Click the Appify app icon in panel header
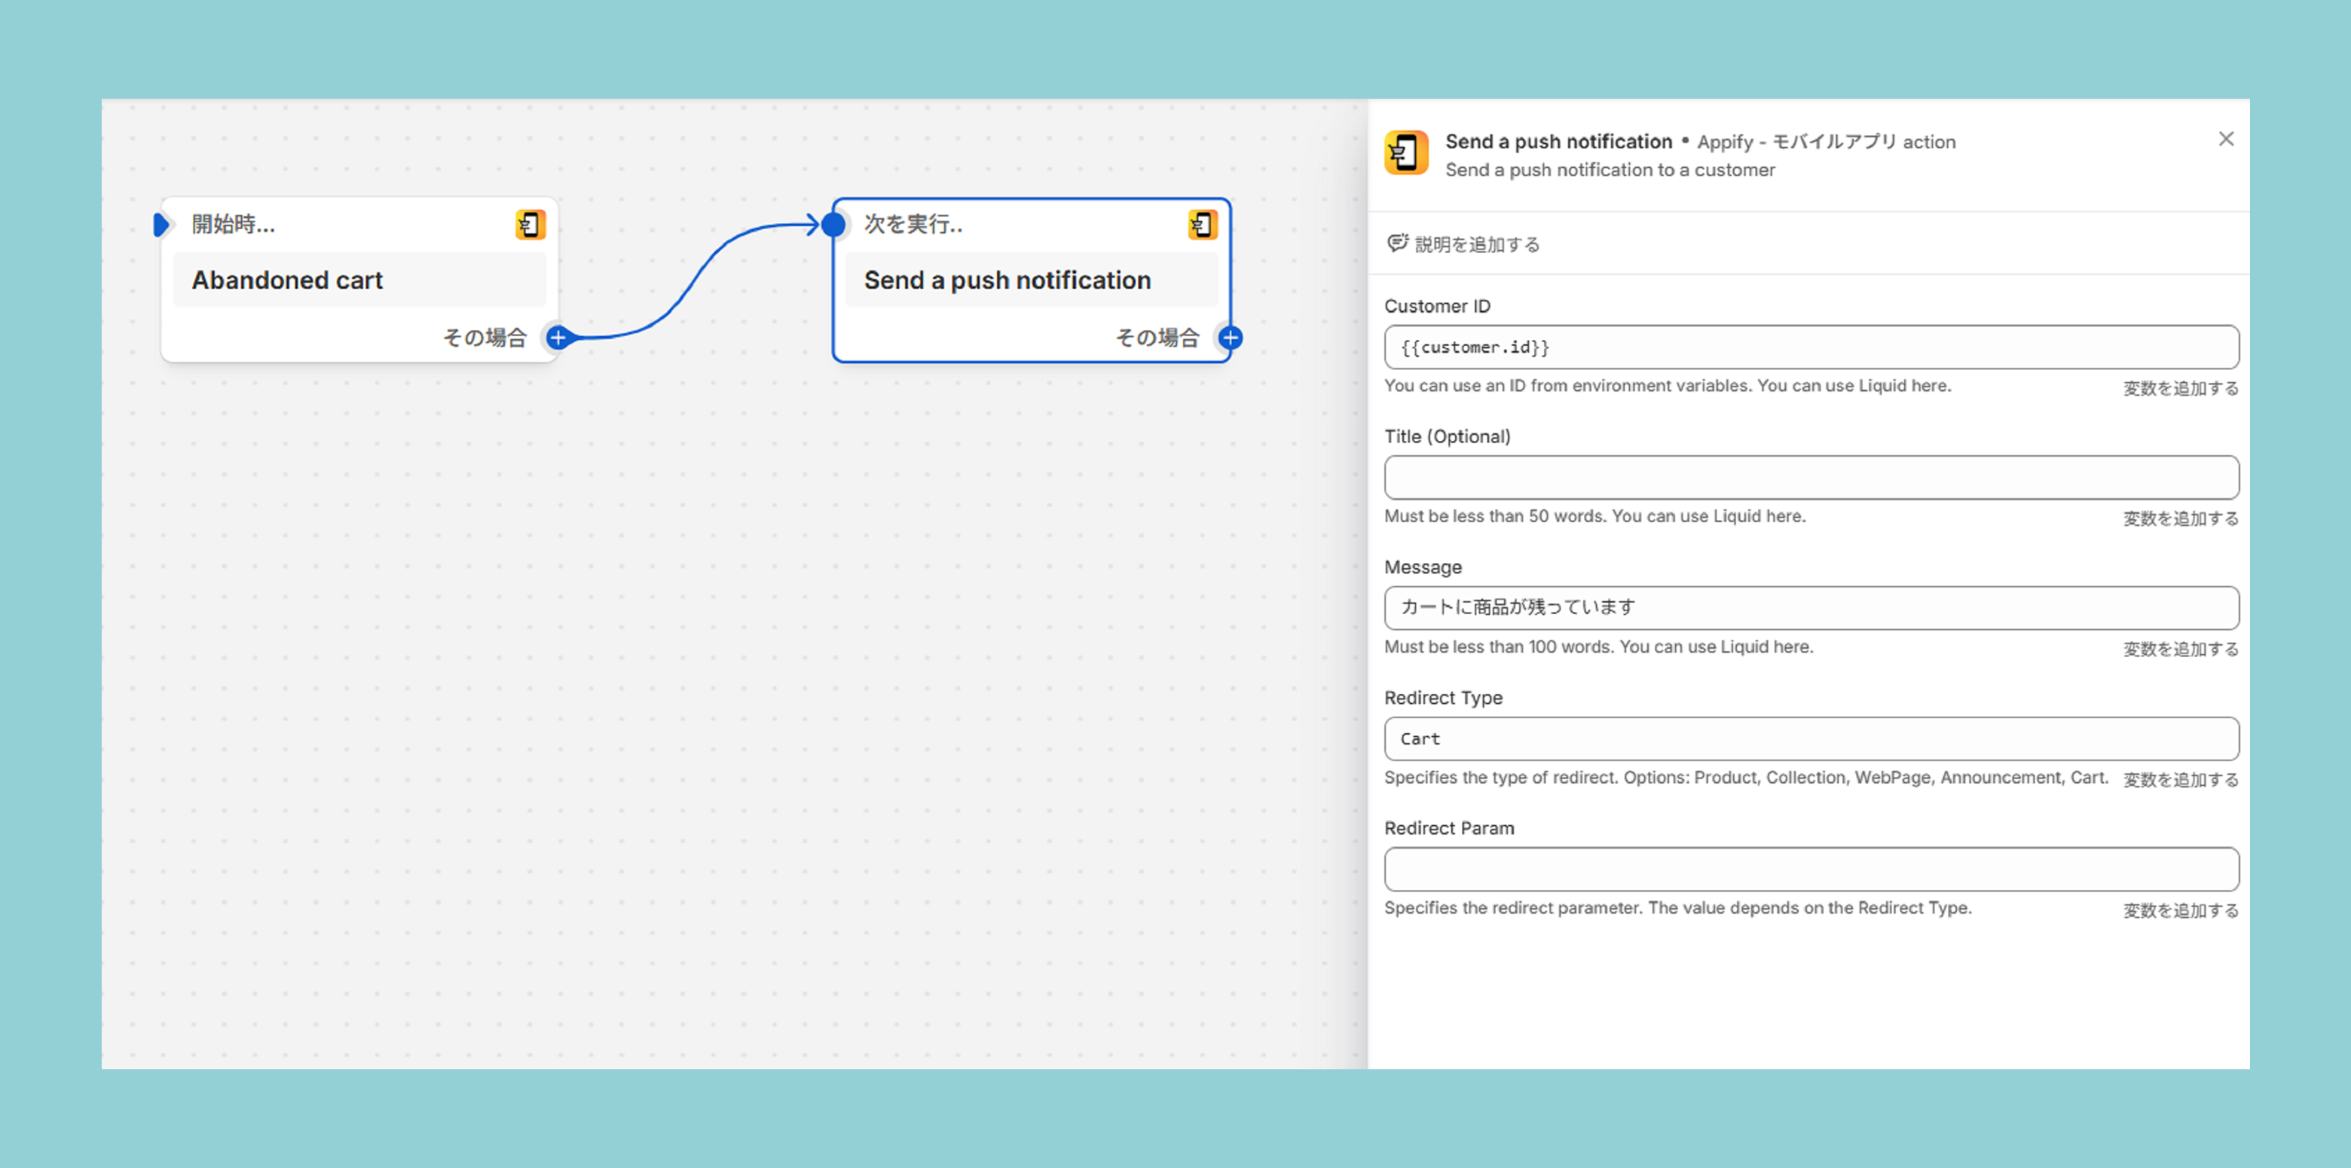This screenshot has height=1168, width=2351. point(1405,153)
